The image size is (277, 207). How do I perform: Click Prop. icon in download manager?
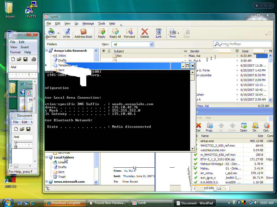coord(209,127)
